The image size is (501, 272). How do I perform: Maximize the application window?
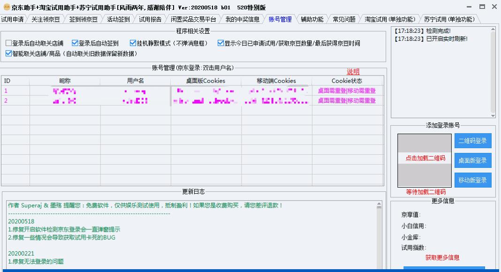click(482, 7)
